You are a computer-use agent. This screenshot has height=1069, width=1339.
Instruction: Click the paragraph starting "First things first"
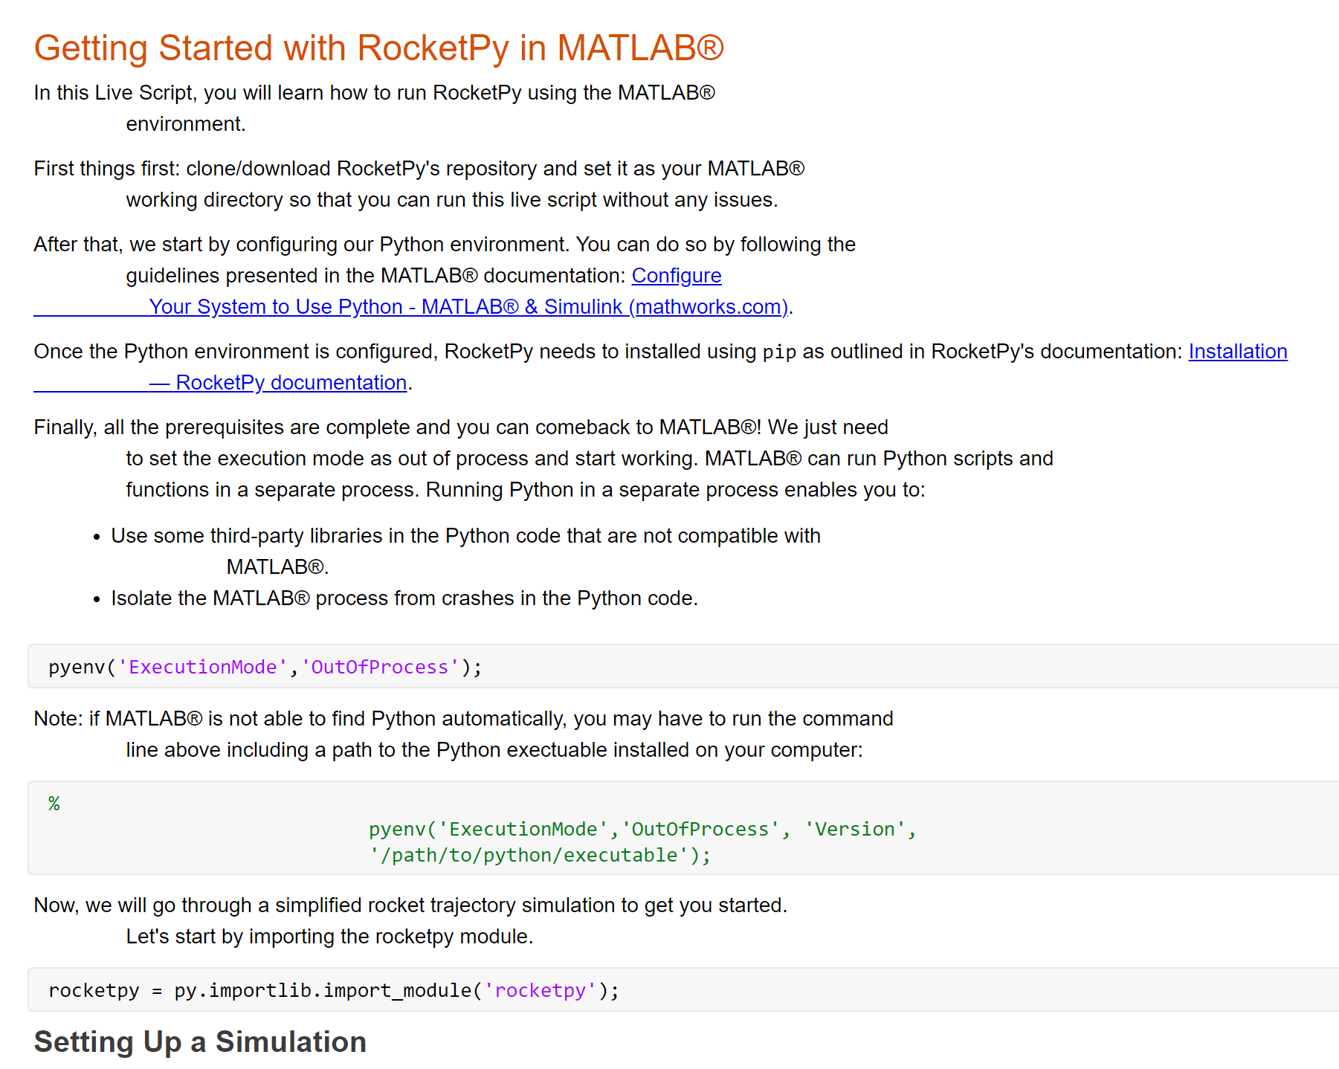coord(419,184)
